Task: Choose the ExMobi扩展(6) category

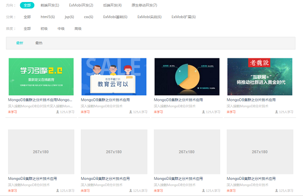Action: point(183,17)
